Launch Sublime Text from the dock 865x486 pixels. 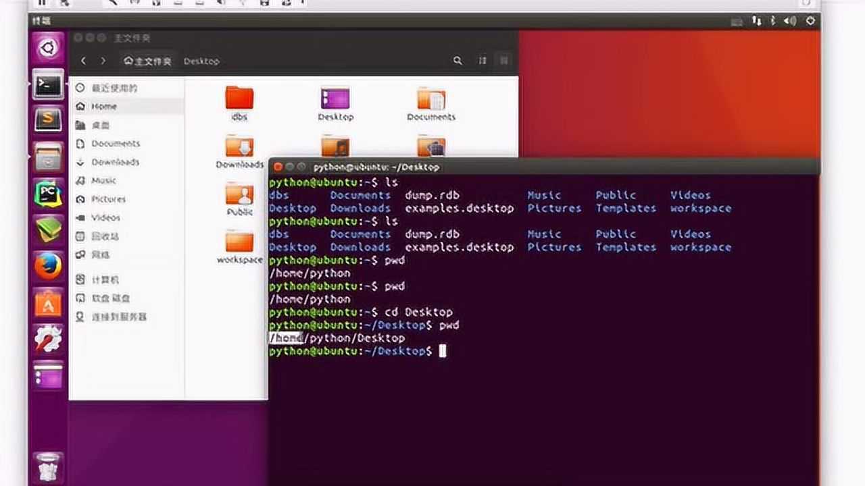49,120
